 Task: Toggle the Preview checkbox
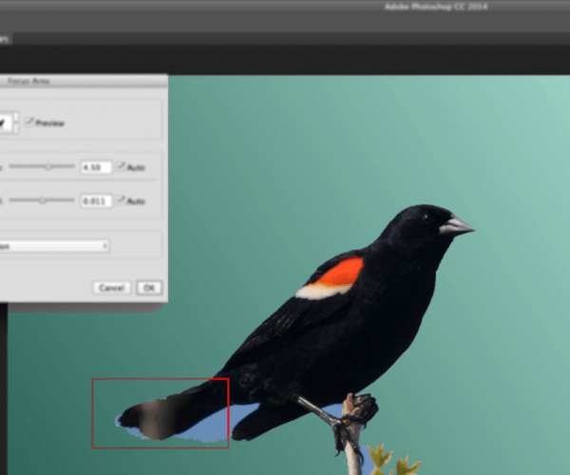pos(30,122)
